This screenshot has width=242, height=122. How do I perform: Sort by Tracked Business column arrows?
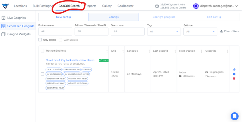coord(107,51)
